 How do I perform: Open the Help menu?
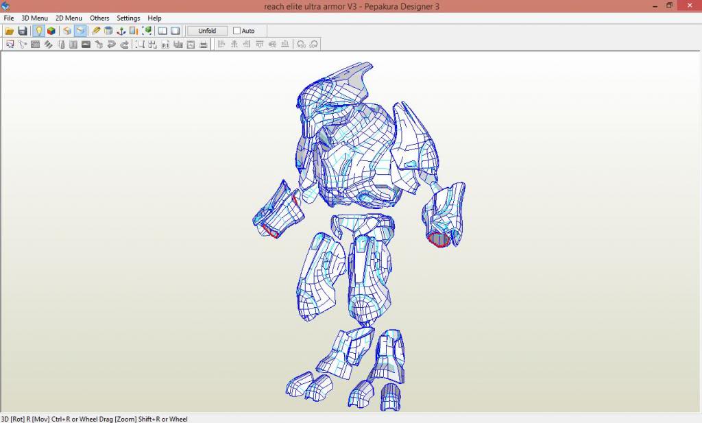(x=154, y=18)
